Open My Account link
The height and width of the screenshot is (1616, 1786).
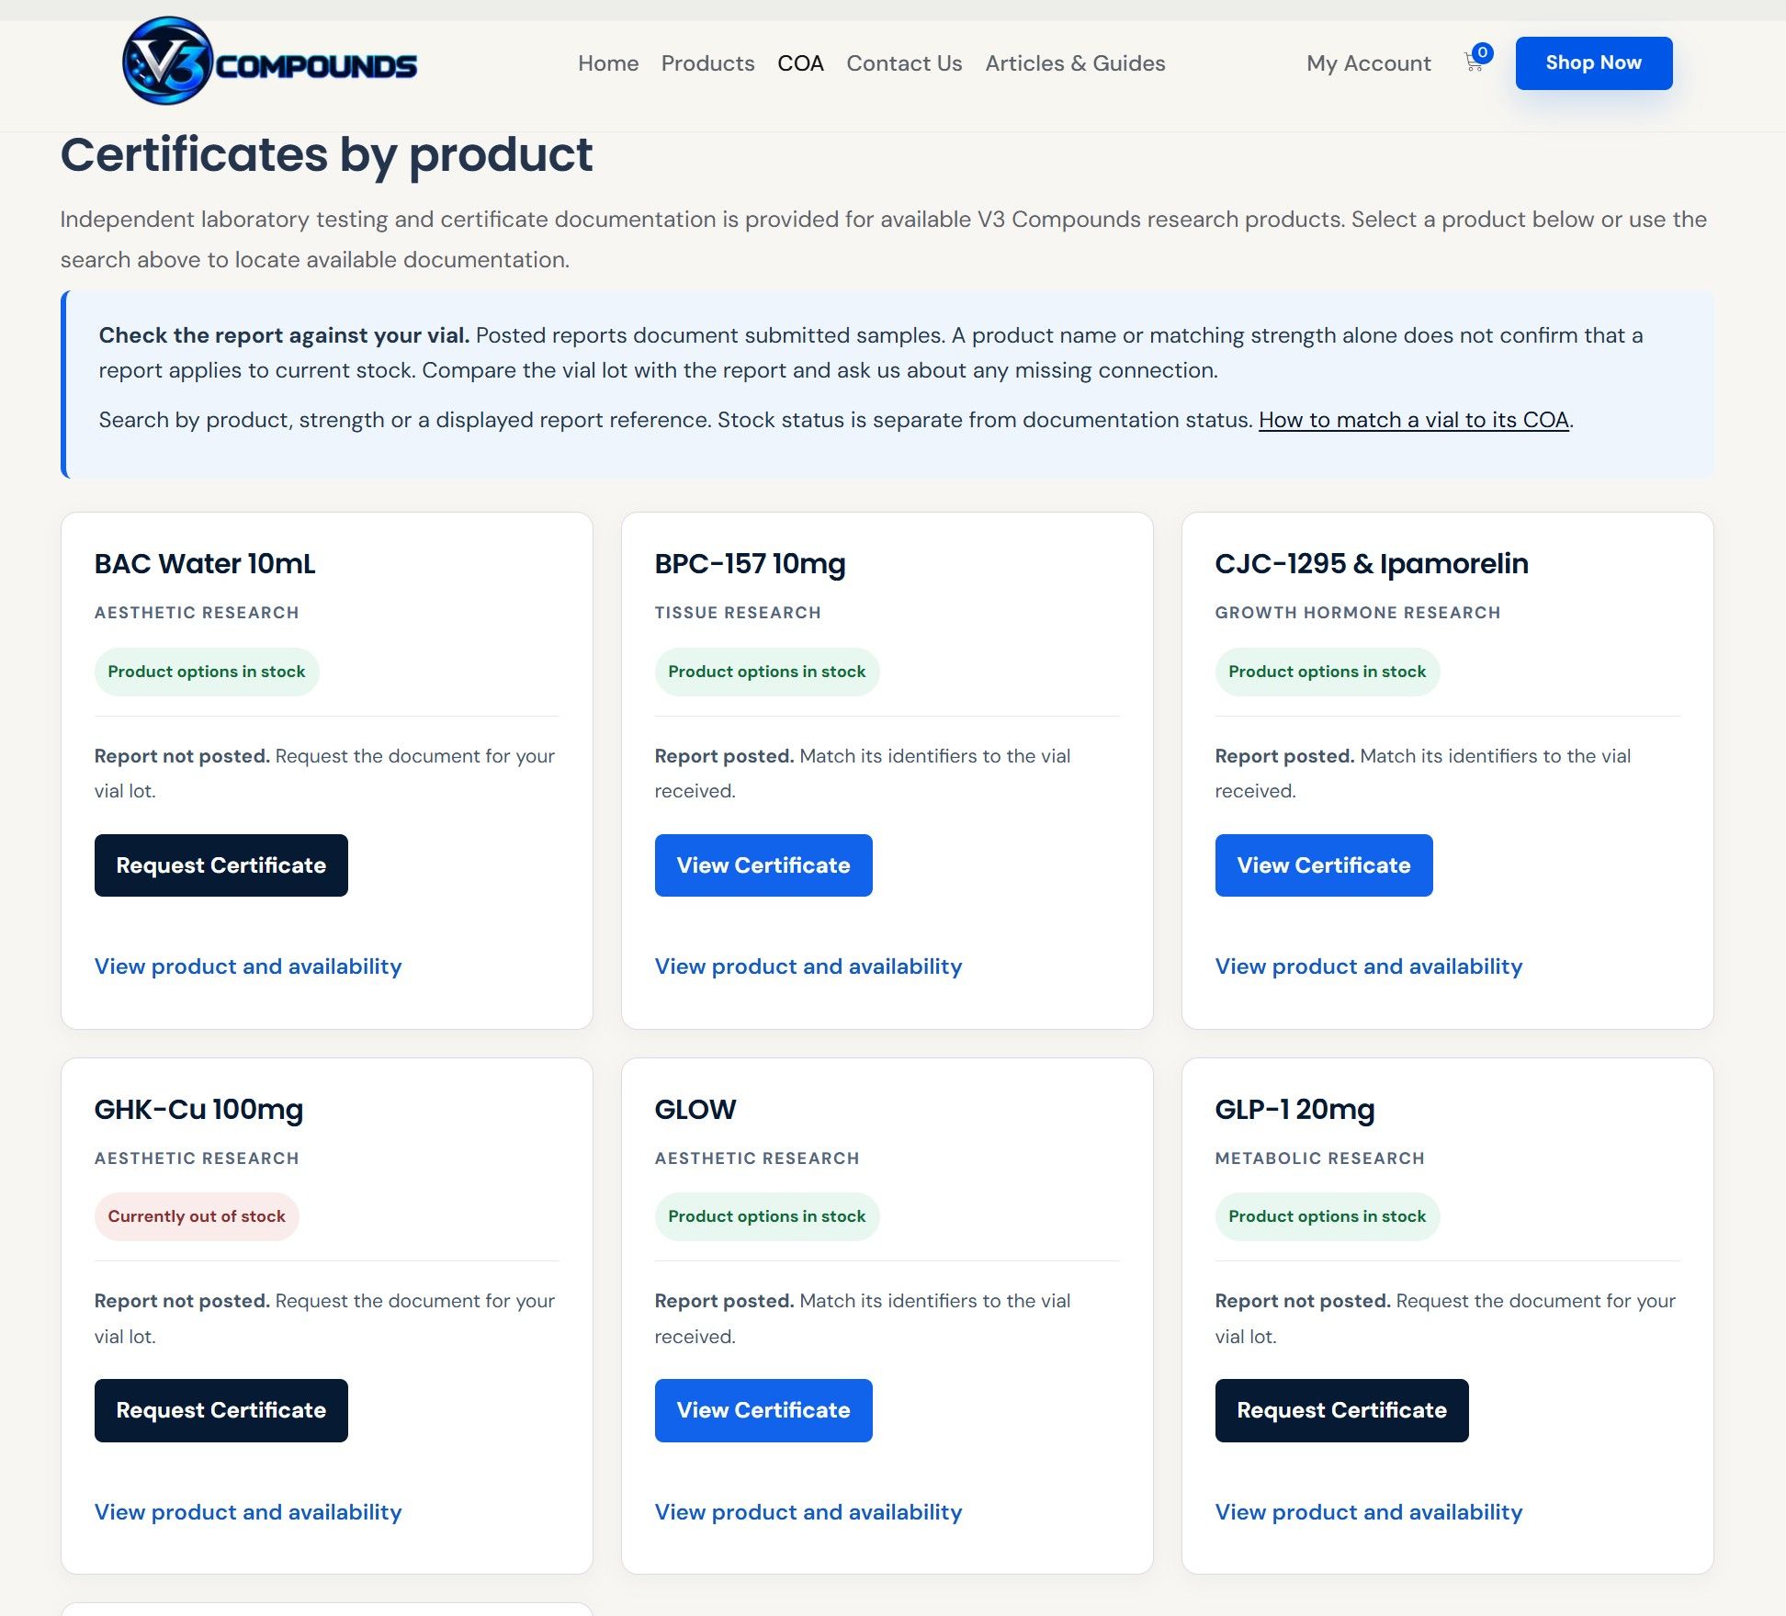pyautogui.click(x=1368, y=63)
